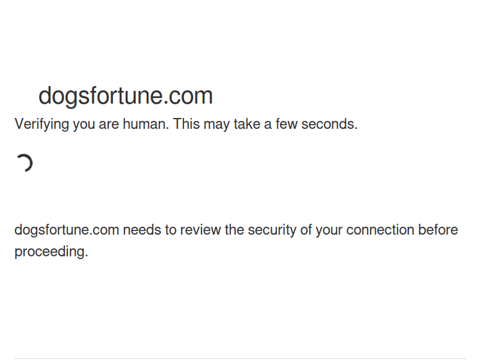Click the blank favicon area left of the heading
481x361 pixels.
(x=24, y=96)
